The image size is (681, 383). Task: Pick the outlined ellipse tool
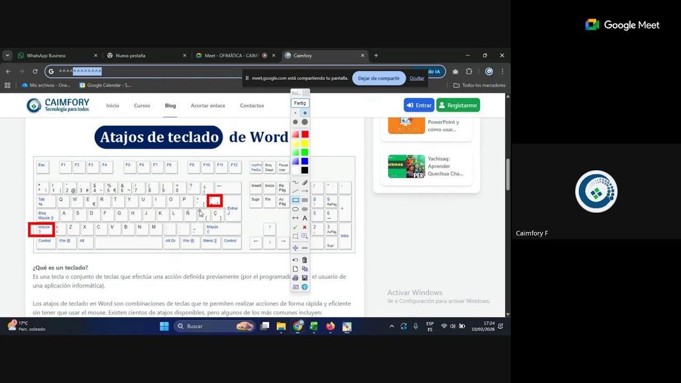pos(295,209)
